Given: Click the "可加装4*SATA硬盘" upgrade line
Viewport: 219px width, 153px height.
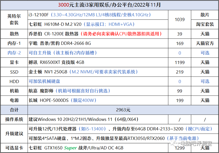Looking at the screenshot, I should pos(114,138).
